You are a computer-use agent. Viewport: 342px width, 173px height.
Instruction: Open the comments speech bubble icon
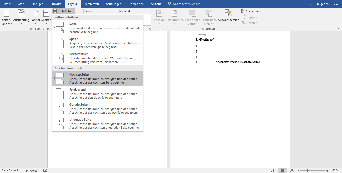(x=336, y=4)
